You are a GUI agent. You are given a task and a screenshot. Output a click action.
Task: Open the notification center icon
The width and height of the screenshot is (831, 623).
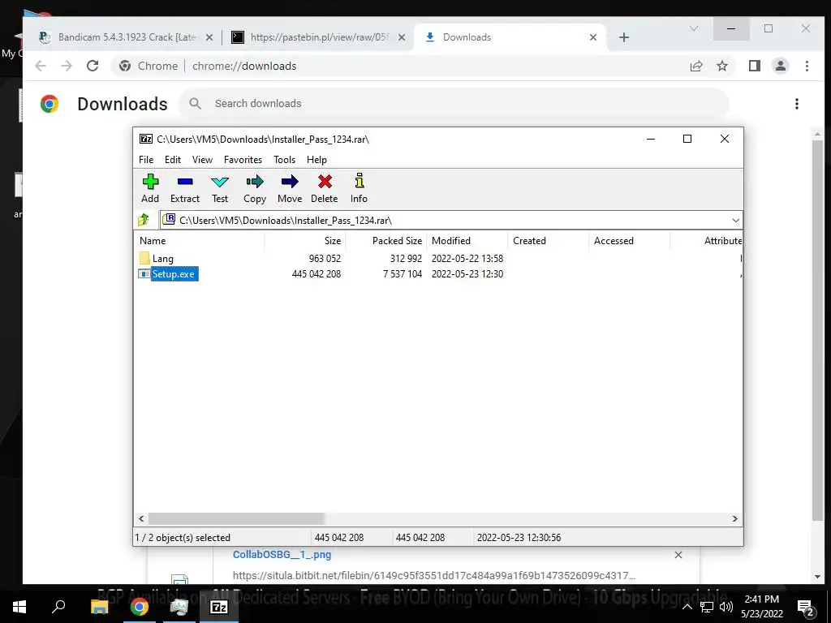coord(806,607)
